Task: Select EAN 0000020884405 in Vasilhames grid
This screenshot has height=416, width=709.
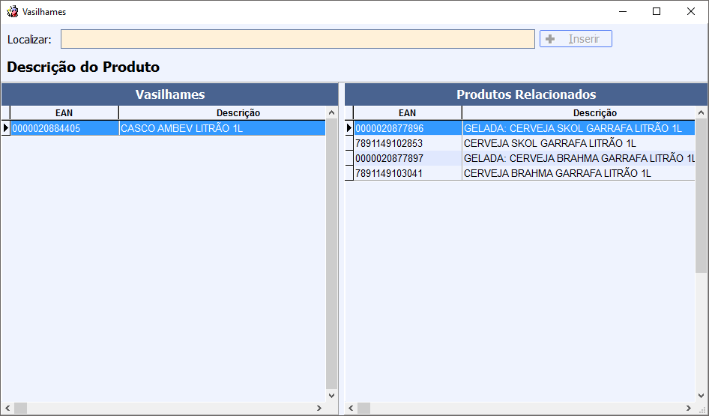Action: (64, 128)
